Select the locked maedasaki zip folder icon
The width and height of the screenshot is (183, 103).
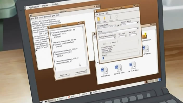(x=145, y=36)
